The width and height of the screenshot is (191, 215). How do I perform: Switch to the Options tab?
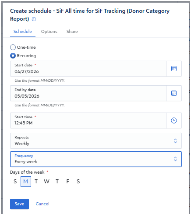pyautogui.click(x=49, y=32)
